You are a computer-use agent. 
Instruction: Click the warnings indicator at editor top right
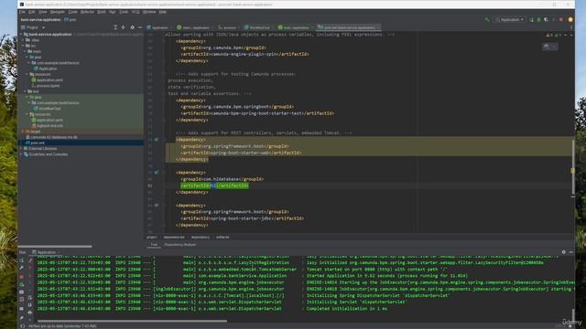pyautogui.click(x=553, y=35)
